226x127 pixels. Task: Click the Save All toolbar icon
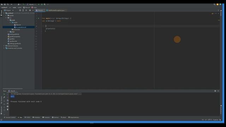5,5
